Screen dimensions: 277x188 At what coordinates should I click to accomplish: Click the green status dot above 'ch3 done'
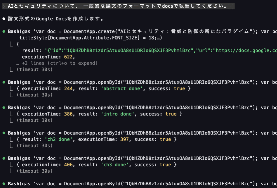4,158
